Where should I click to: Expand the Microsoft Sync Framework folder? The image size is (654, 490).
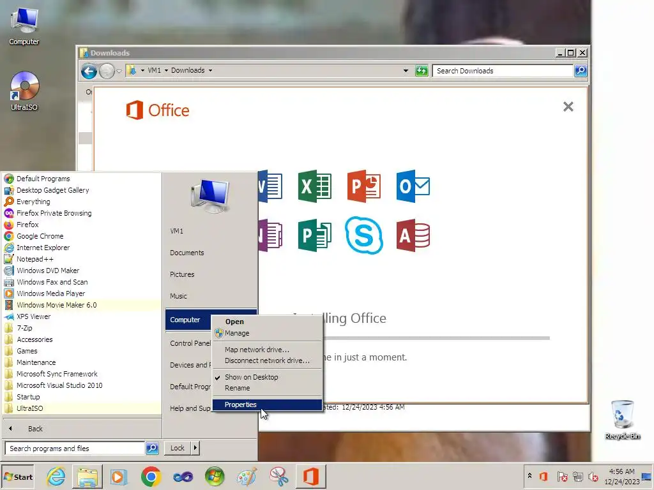(x=57, y=374)
